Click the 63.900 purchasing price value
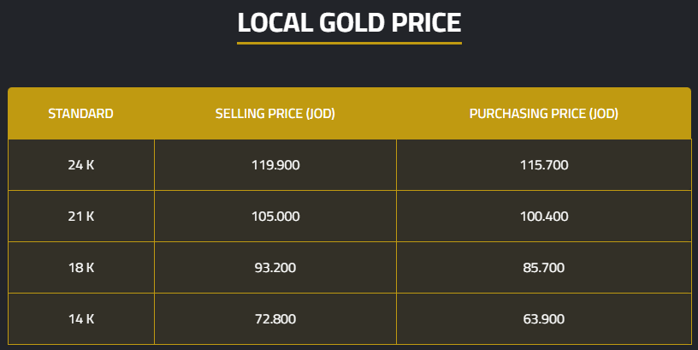 [543, 319]
